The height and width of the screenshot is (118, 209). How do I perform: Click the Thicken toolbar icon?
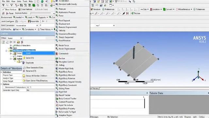pyautogui.click(x=132, y=13)
